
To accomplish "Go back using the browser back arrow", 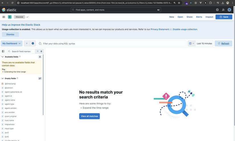I will coord(3,3).
